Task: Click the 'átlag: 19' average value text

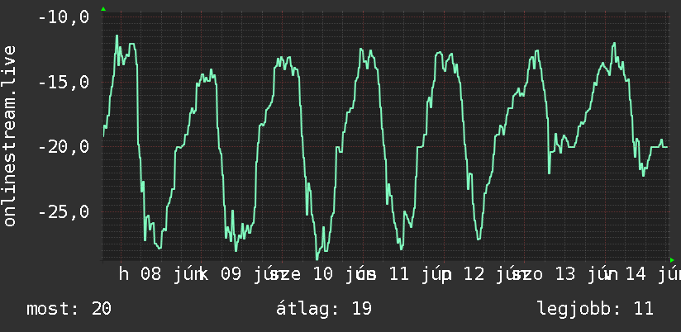Action: coord(324,309)
